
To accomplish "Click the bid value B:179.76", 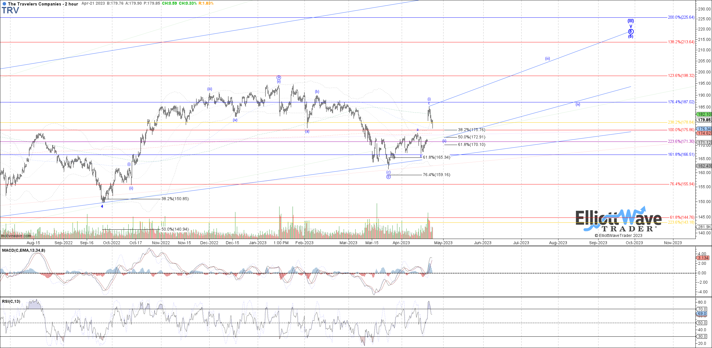I will coord(115,3).
